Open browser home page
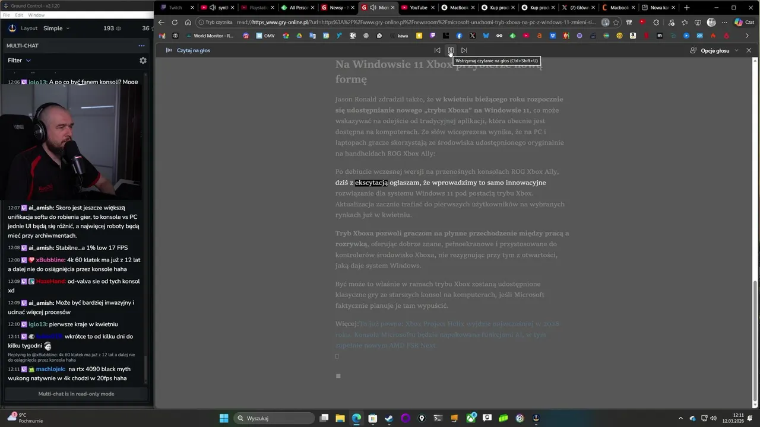 (188, 22)
